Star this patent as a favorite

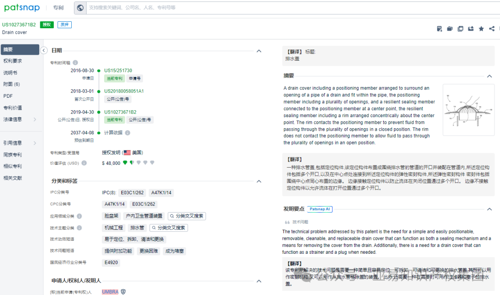[481, 29]
